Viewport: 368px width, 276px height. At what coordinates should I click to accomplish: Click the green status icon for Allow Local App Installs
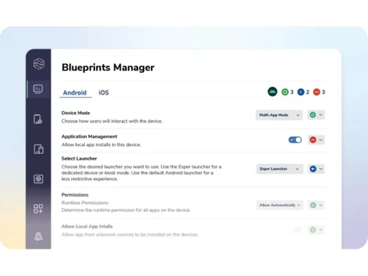coord(313,230)
